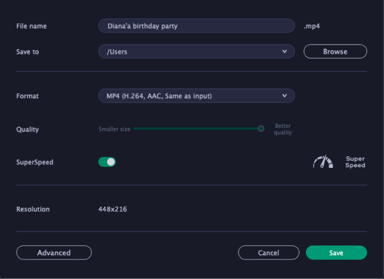Click the Quality slider handle
The width and height of the screenshot is (384, 279).
coord(261,129)
